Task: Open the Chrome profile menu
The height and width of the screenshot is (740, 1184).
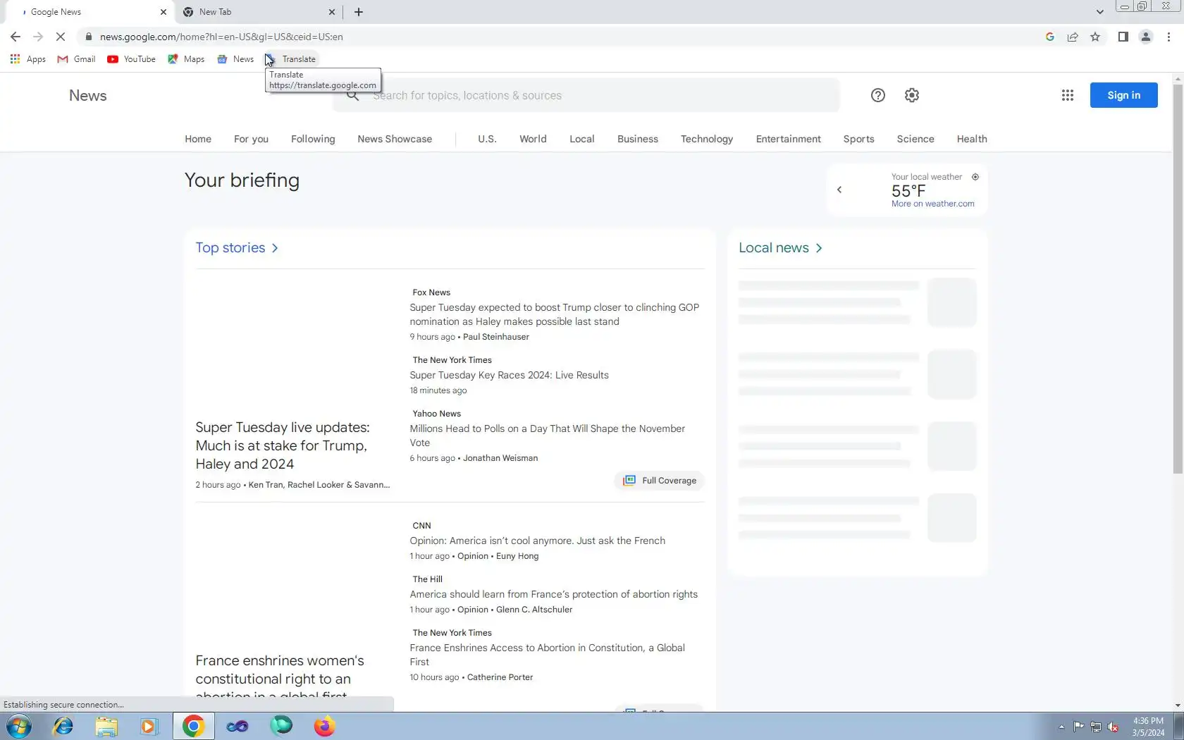Action: (1146, 37)
